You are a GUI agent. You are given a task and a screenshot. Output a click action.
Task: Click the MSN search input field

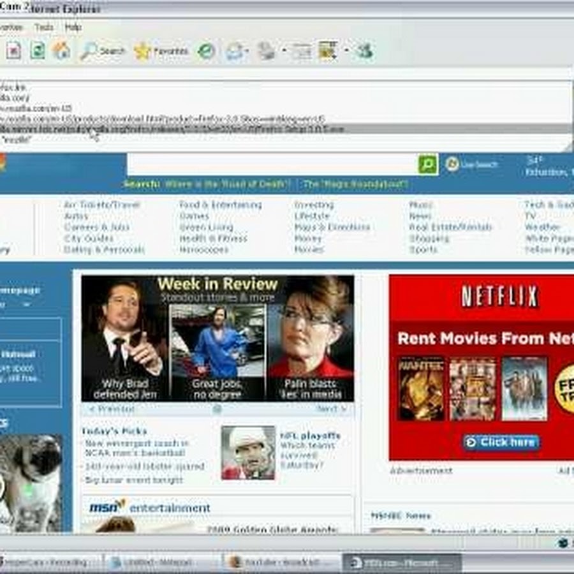272,164
